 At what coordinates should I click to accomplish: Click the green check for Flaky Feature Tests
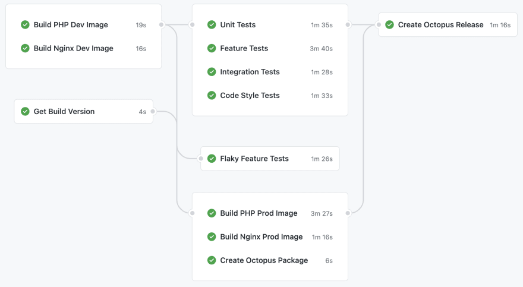coord(212,159)
